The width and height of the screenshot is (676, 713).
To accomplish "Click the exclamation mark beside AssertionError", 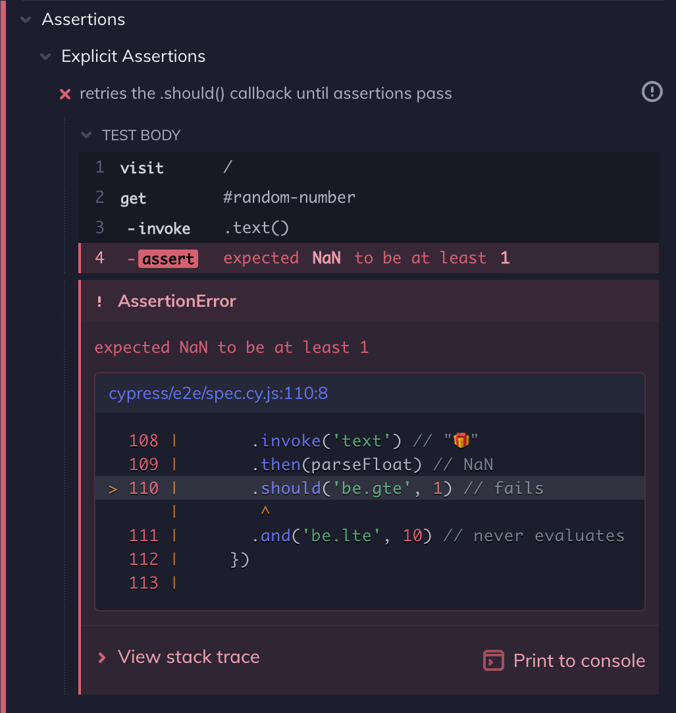I will pyautogui.click(x=99, y=302).
